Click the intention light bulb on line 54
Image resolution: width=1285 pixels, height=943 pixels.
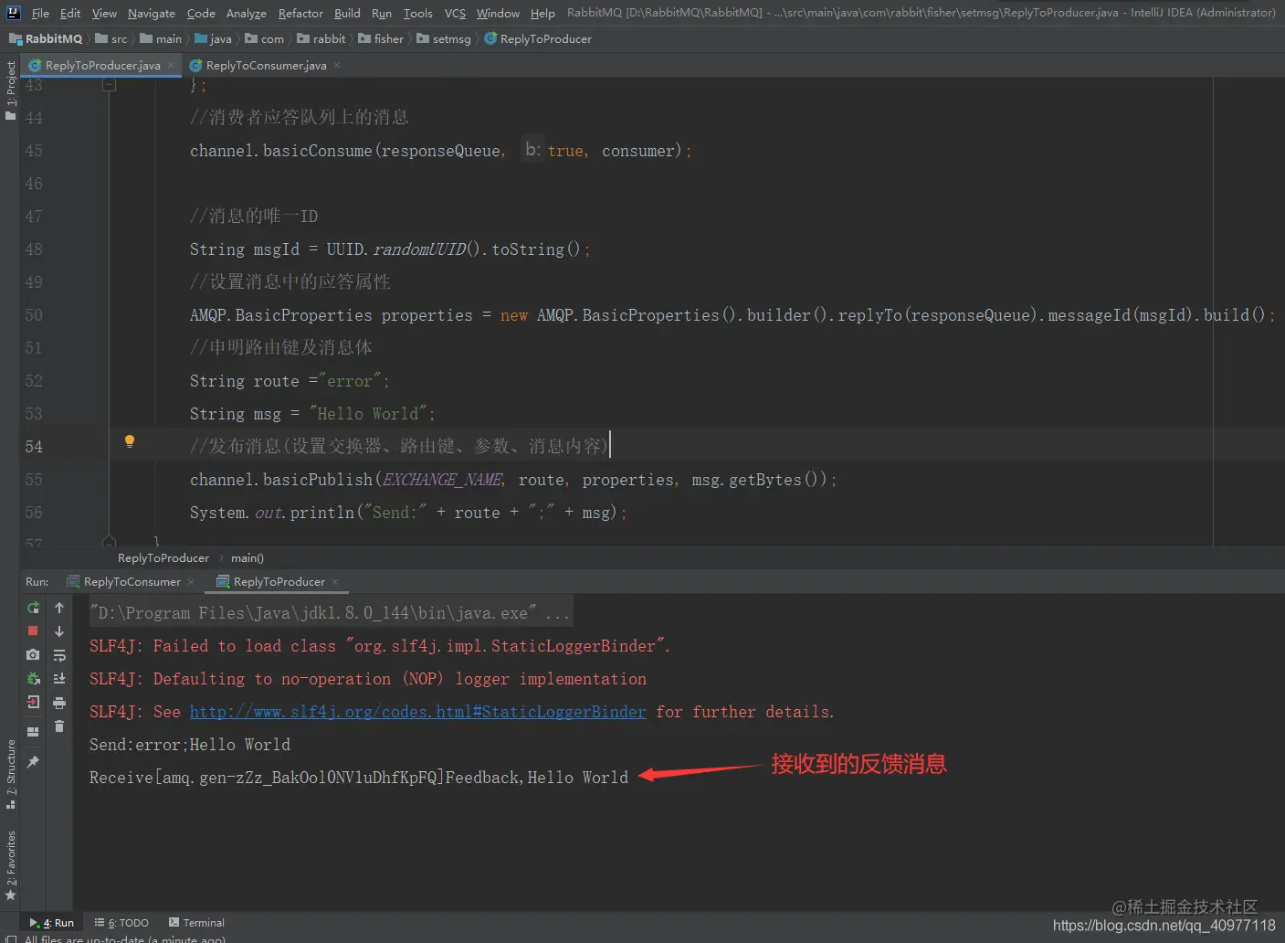point(130,441)
